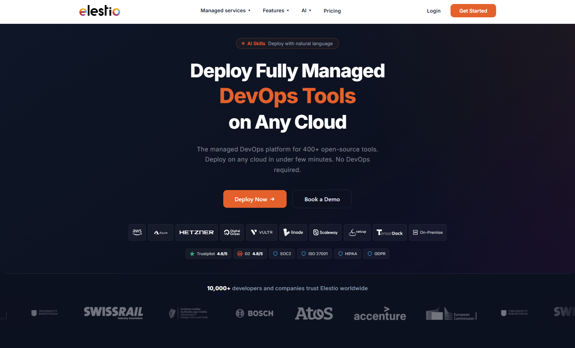
Task: Click the Login link
Action: (434, 11)
